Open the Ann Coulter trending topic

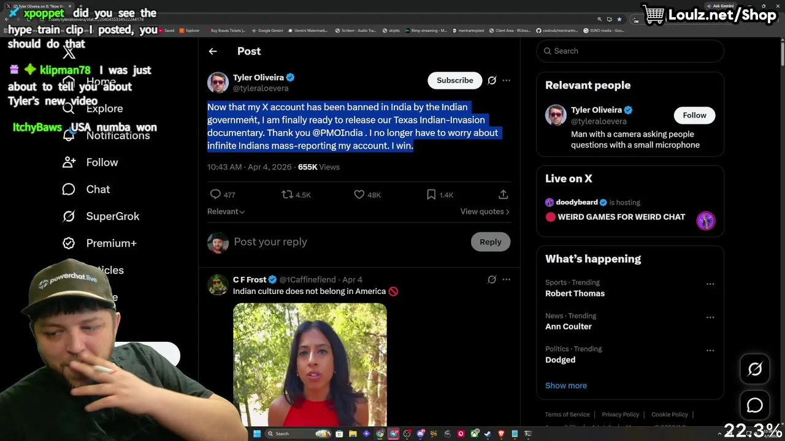click(x=569, y=326)
